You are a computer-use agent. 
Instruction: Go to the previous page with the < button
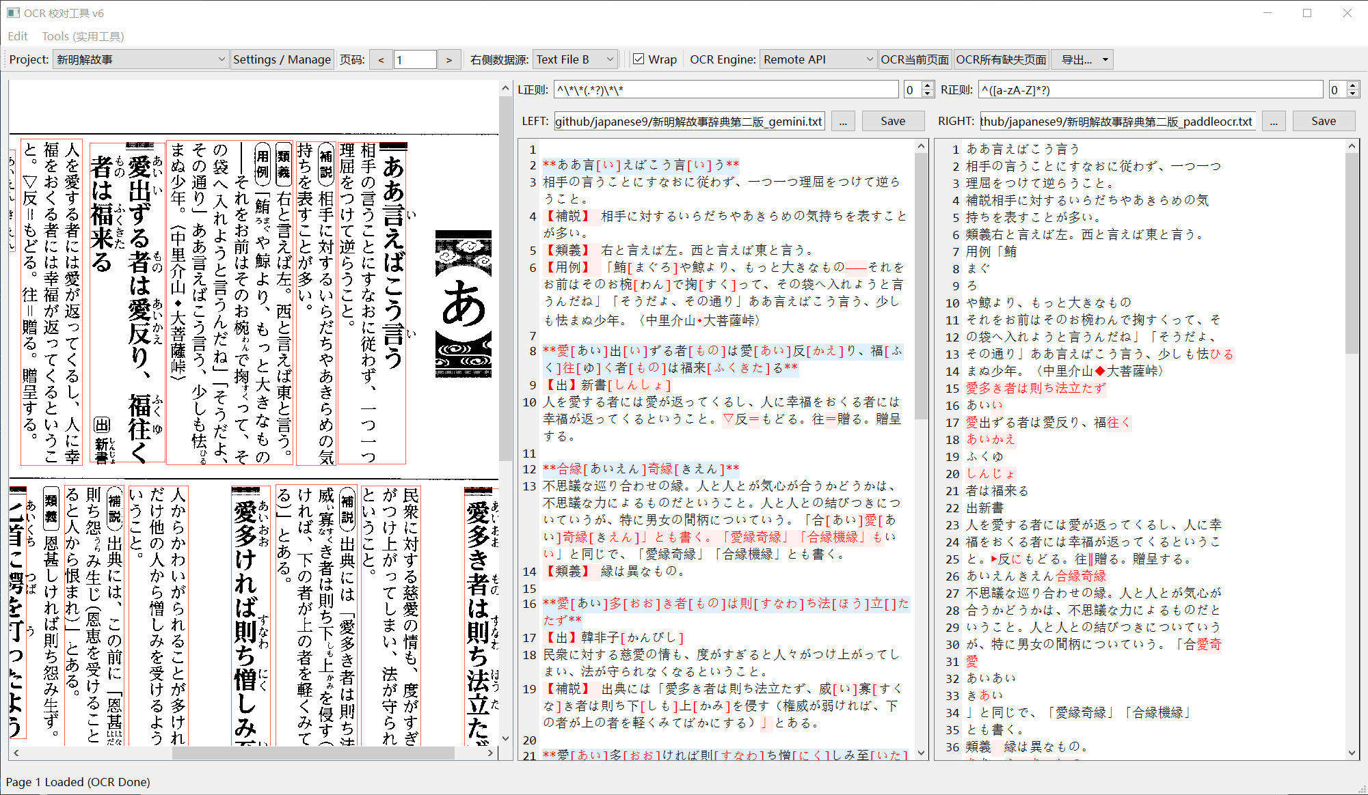[x=381, y=60]
